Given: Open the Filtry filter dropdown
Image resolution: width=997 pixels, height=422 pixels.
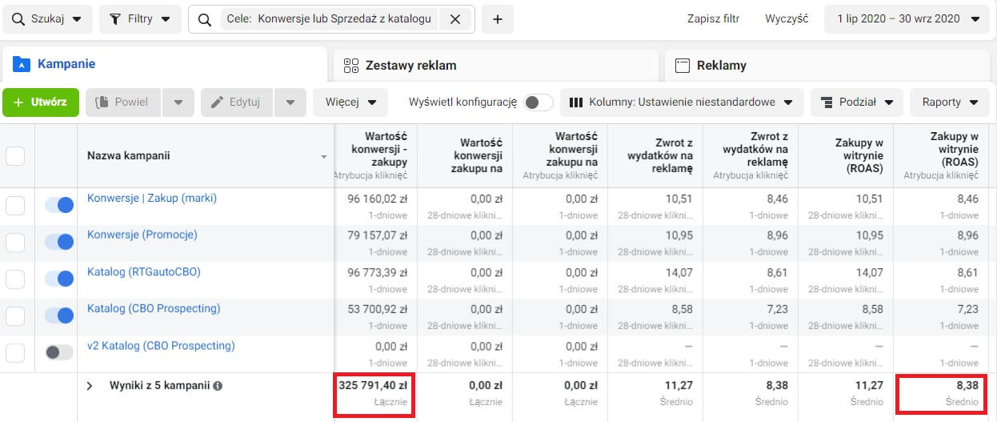Looking at the screenshot, I should point(140,19).
